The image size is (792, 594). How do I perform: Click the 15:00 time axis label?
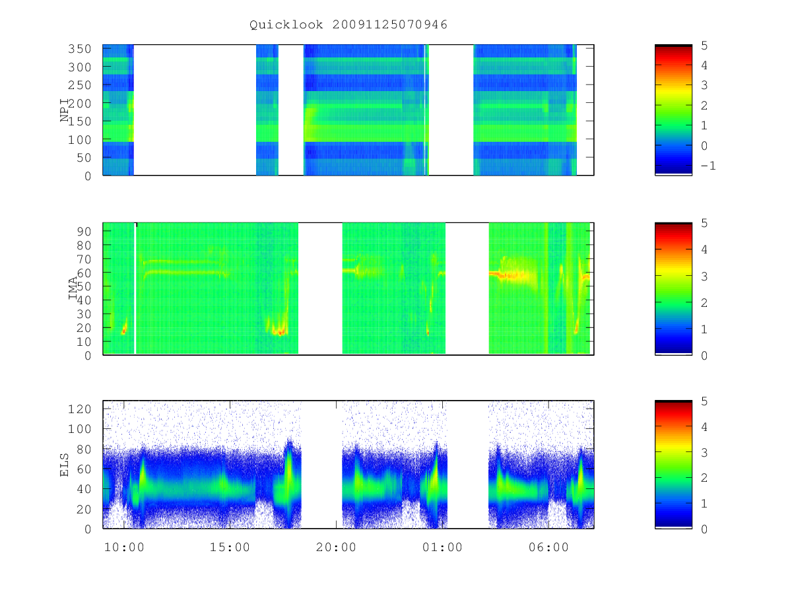click(x=230, y=548)
